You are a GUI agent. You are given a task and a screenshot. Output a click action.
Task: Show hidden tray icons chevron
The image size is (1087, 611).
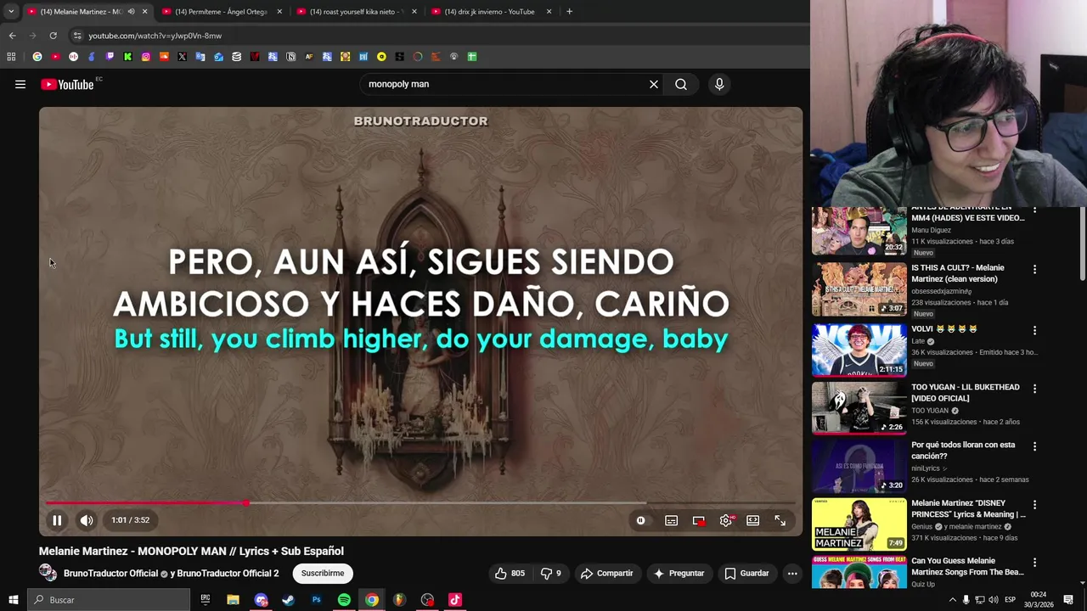coord(952,600)
